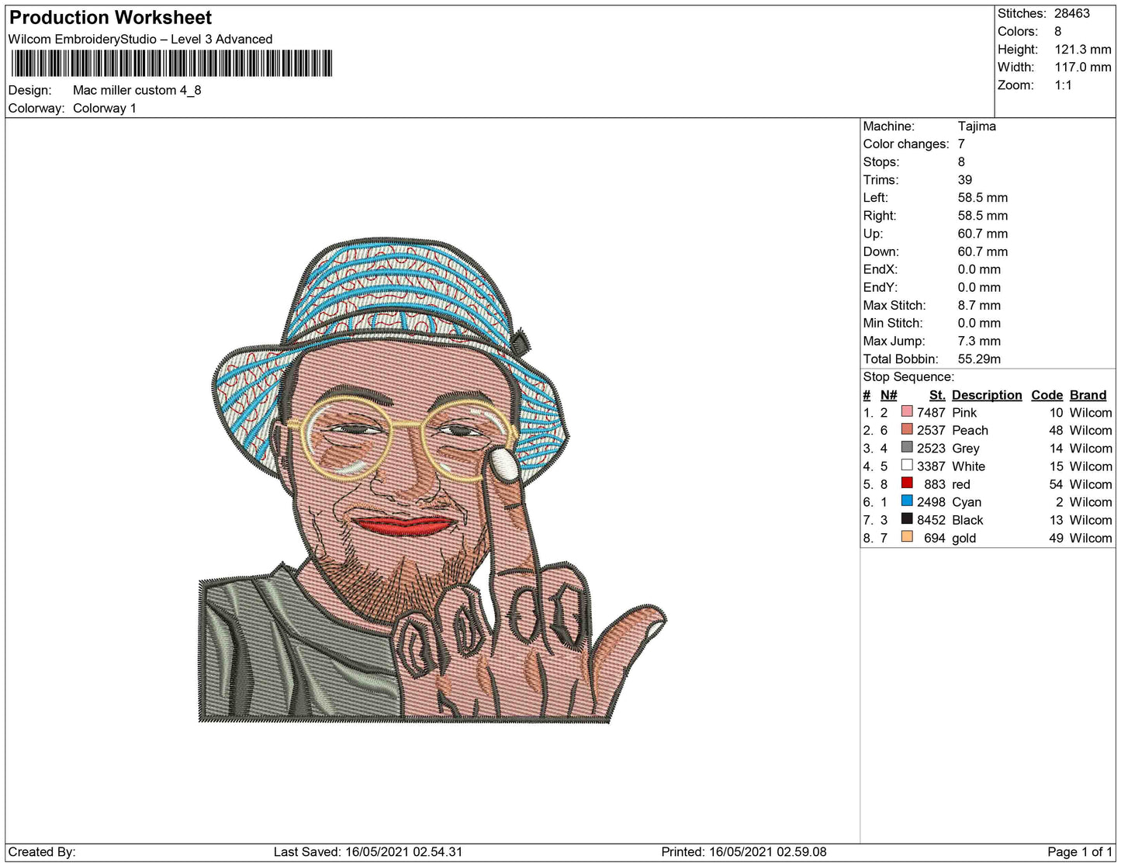Click the "Stops:" label
Image resolution: width=1121 pixels, height=863 pixels.
click(x=881, y=162)
